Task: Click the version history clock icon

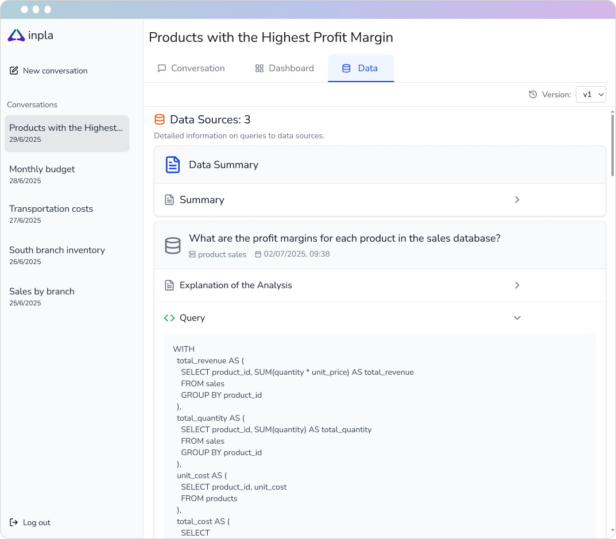Action: coord(533,94)
